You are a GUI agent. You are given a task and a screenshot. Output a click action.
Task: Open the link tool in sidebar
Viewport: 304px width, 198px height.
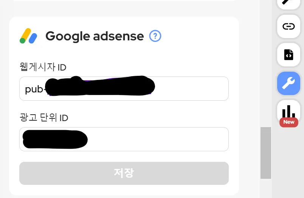tap(288, 26)
